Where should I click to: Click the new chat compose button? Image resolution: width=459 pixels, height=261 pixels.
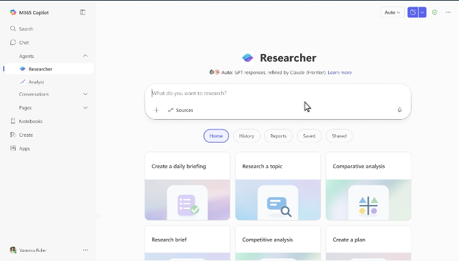click(x=412, y=12)
